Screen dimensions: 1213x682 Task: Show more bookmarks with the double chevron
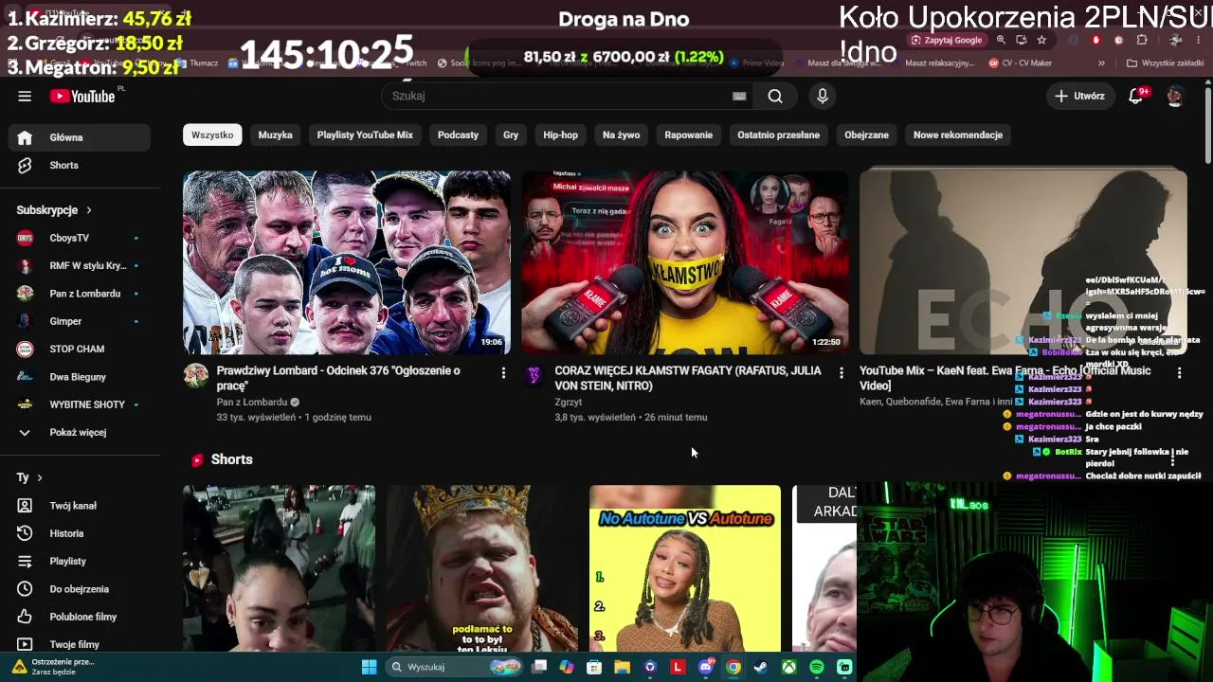coord(1101,63)
